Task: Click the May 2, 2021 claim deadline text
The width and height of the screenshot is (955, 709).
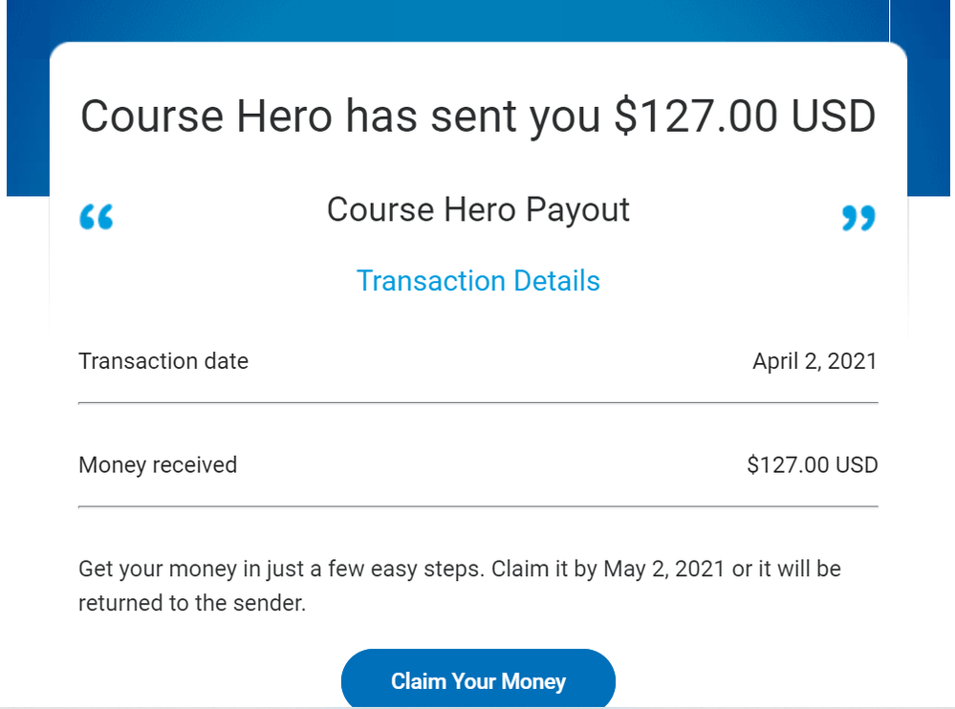Action: [663, 569]
